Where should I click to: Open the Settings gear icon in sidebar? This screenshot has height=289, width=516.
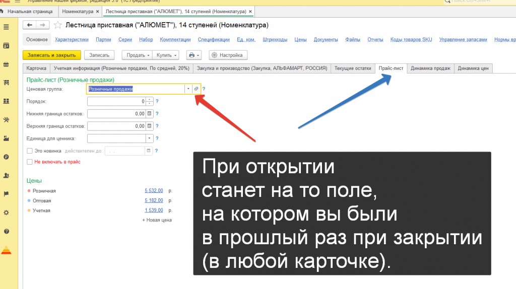pyautogui.click(x=6, y=213)
